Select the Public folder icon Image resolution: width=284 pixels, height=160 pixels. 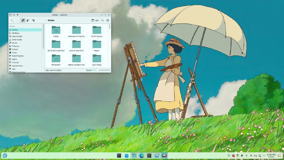point(56,30)
